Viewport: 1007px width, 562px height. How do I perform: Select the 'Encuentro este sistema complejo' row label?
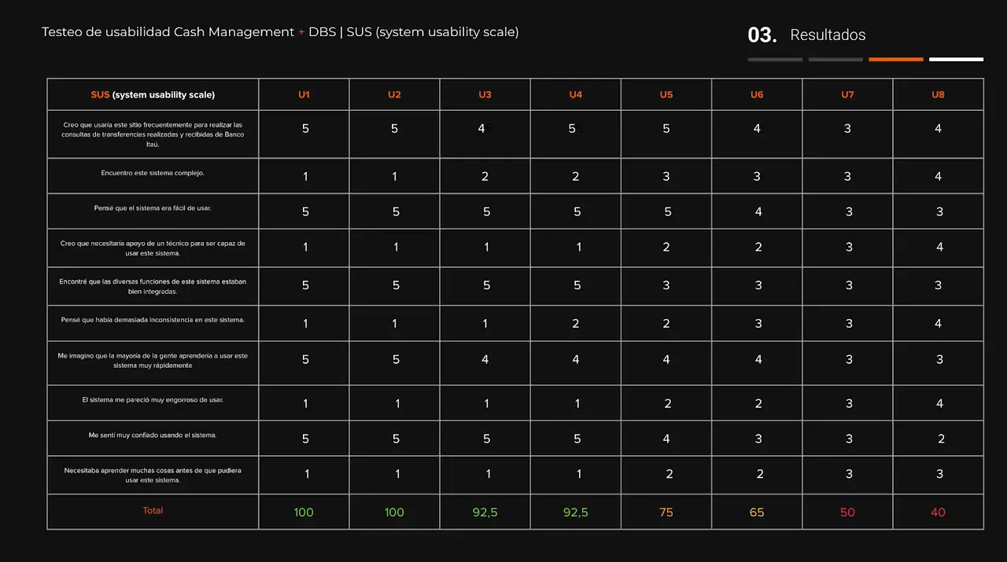click(x=153, y=173)
